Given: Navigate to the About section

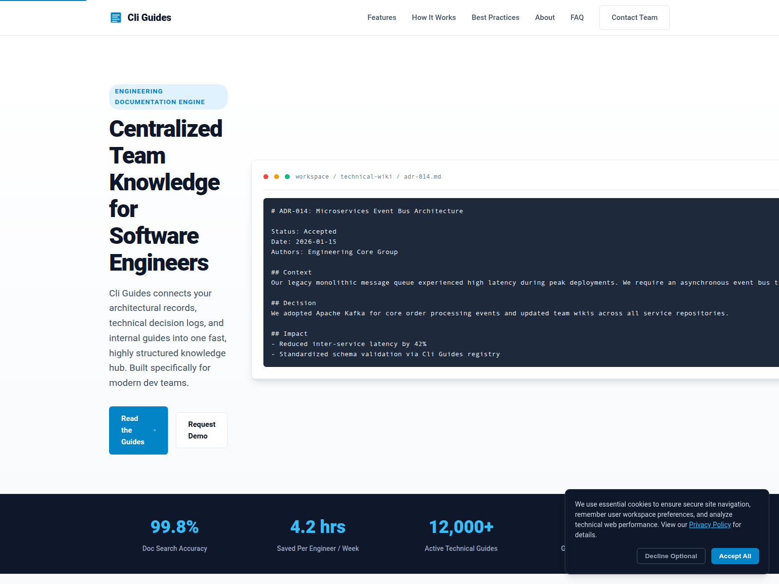Looking at the screenshot, I should click(545, 18).
